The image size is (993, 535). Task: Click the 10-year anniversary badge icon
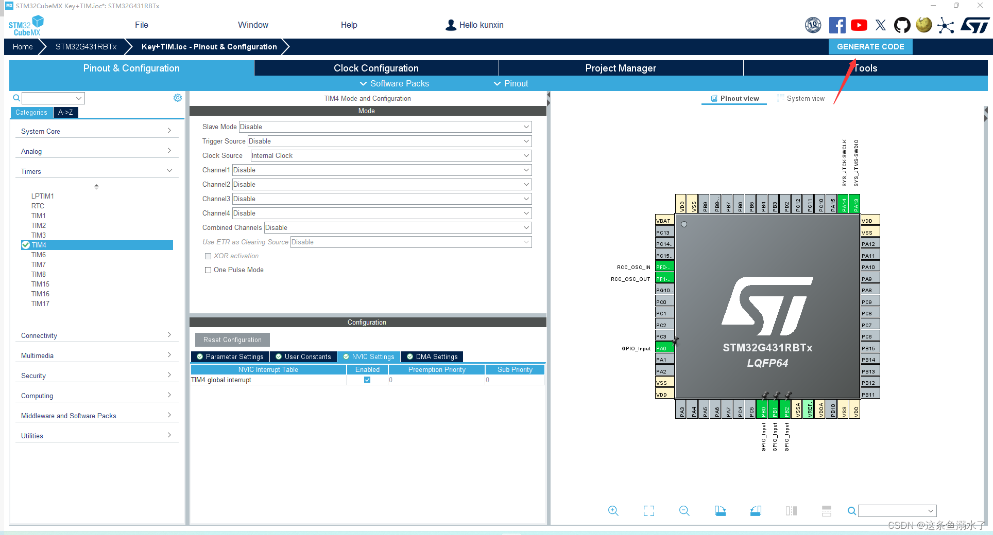coord(813,25)
